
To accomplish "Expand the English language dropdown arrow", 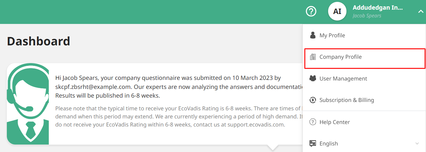I will coord(417,144).
